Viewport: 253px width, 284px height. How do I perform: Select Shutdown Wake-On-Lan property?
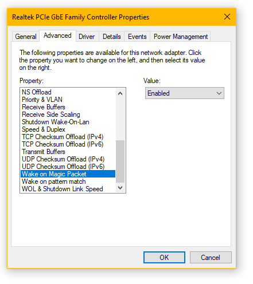(x=68, y=122)
